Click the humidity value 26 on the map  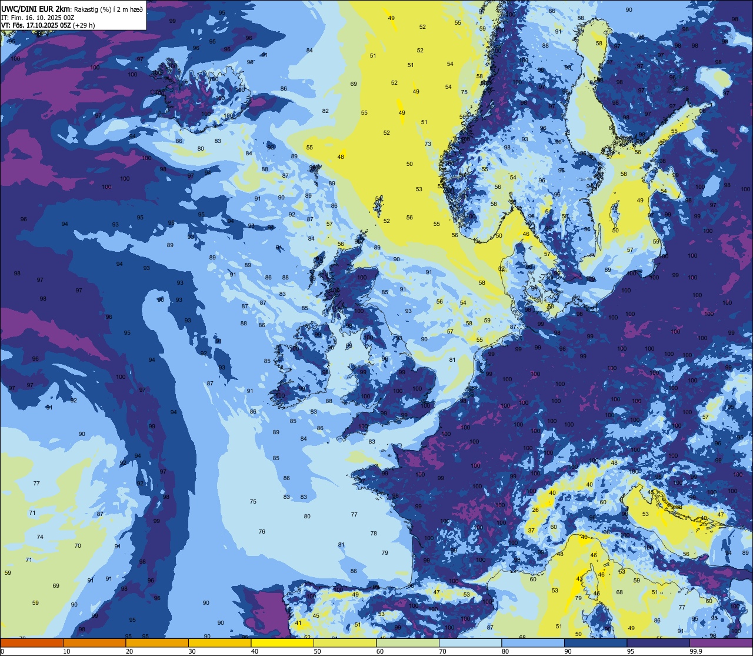coord(535,510)
